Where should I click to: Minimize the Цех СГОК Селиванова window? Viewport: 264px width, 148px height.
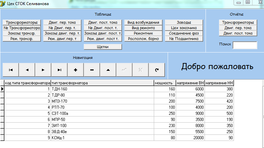(x=239, y=2)
